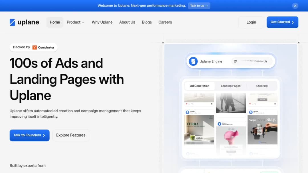Click the Talk to us banner button
This screenshot has width=308, height=173.
[x=199, y=6]
